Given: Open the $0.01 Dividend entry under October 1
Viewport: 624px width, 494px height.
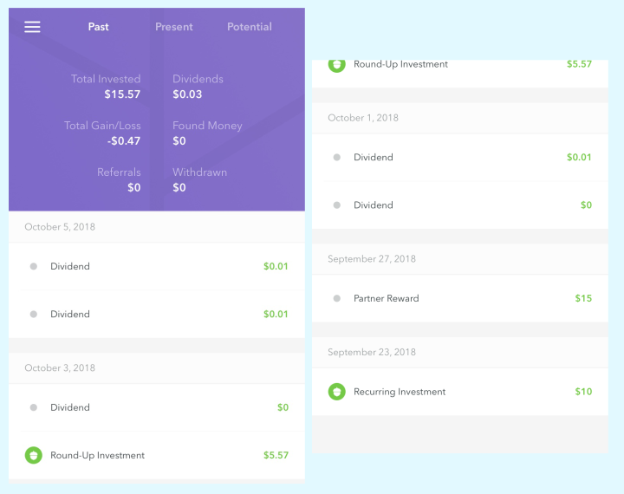Looking at the screenshot, I should (x=460, y=157).
